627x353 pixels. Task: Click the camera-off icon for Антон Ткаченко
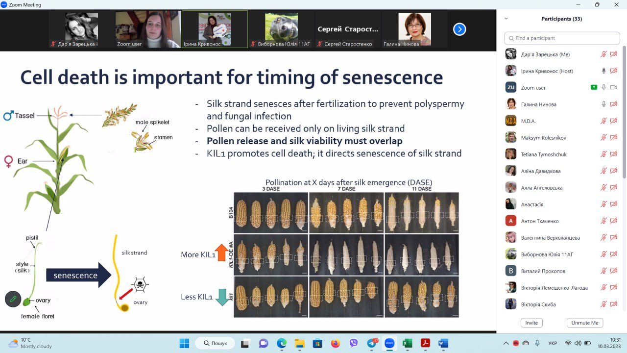point(614,221)
